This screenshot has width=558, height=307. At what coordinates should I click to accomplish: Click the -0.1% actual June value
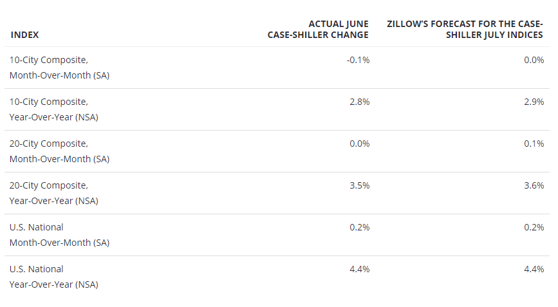tap(358, 60)
